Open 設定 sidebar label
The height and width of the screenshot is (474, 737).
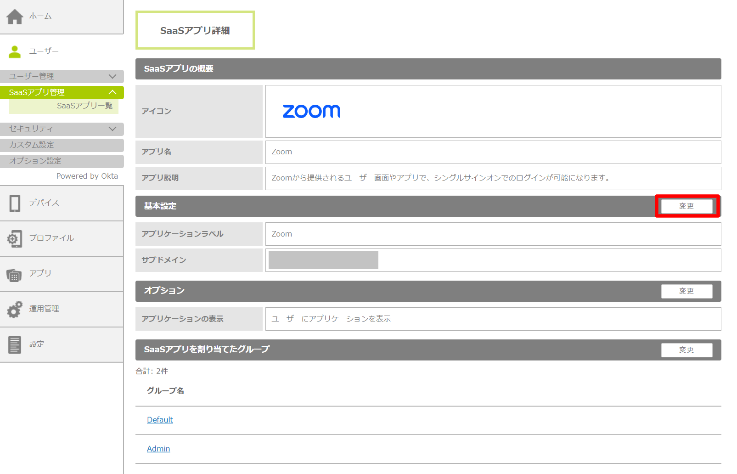(37, 344)
